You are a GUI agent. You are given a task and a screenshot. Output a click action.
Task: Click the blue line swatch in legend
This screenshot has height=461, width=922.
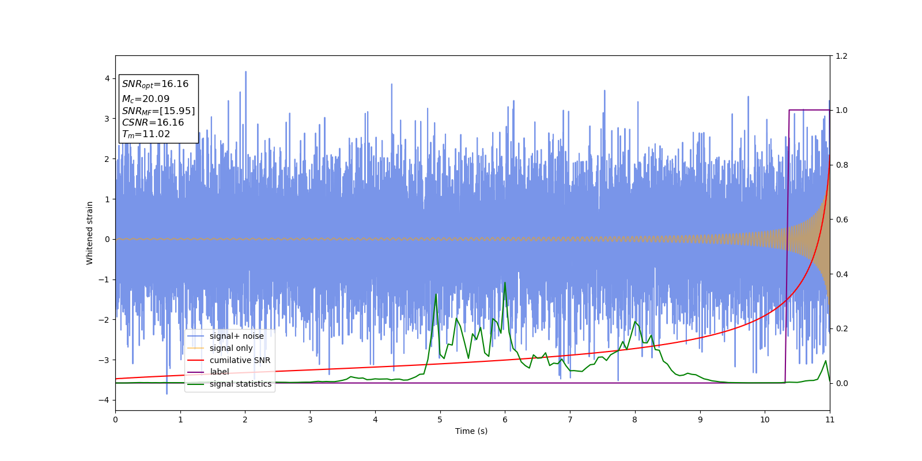(x=196, y=336)
